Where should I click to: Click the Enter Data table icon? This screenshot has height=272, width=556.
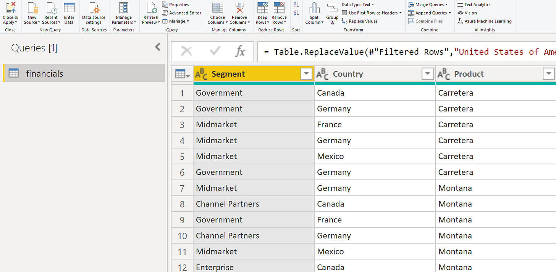click(69, 8)
